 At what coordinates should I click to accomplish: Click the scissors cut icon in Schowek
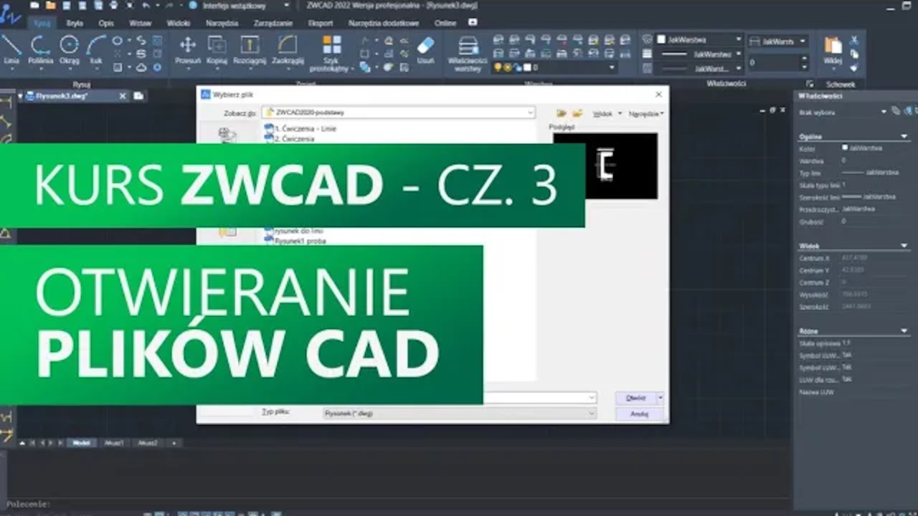tap(854, 41)
